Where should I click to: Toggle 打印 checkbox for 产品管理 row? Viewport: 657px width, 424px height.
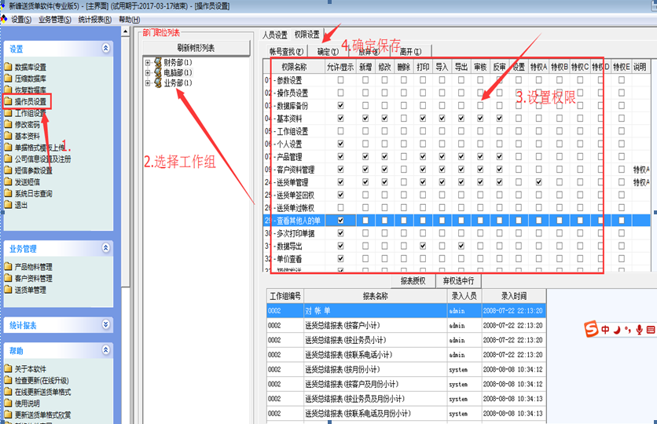tap(423, 156)
